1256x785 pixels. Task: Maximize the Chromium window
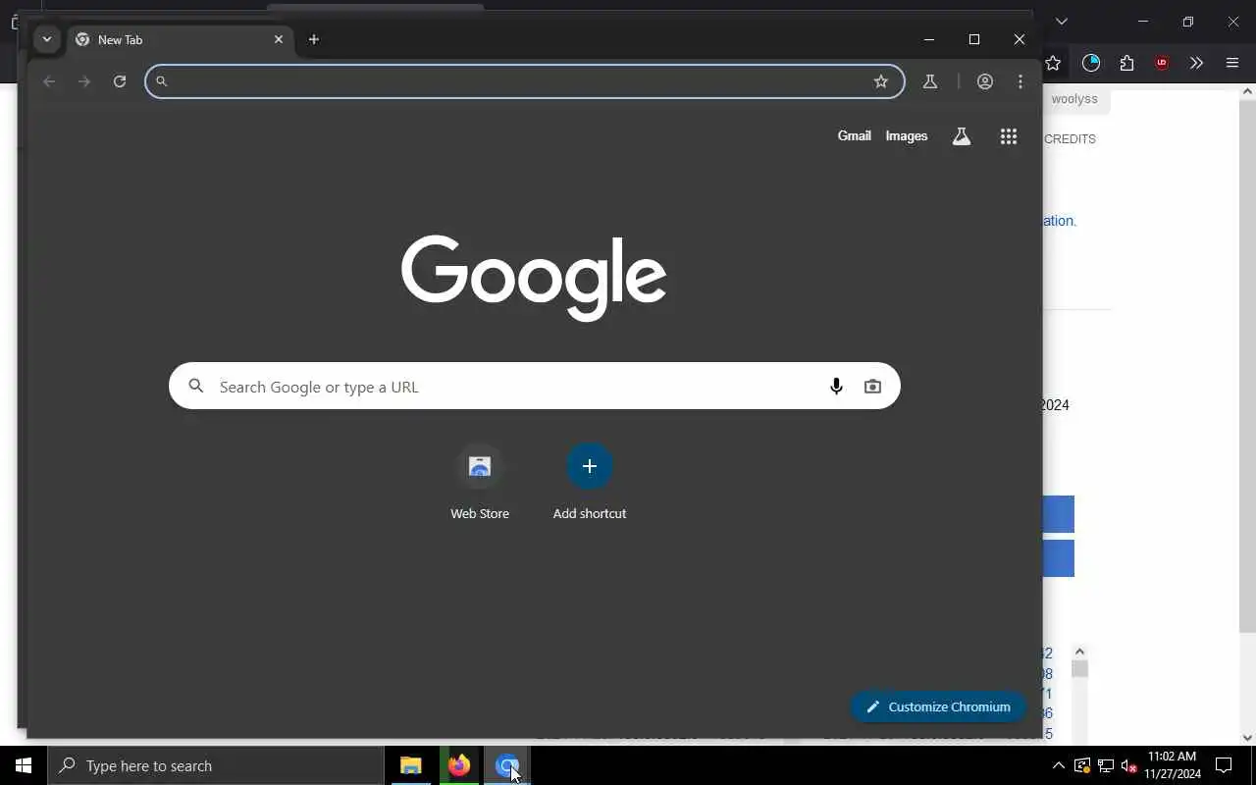coord(974,39)
